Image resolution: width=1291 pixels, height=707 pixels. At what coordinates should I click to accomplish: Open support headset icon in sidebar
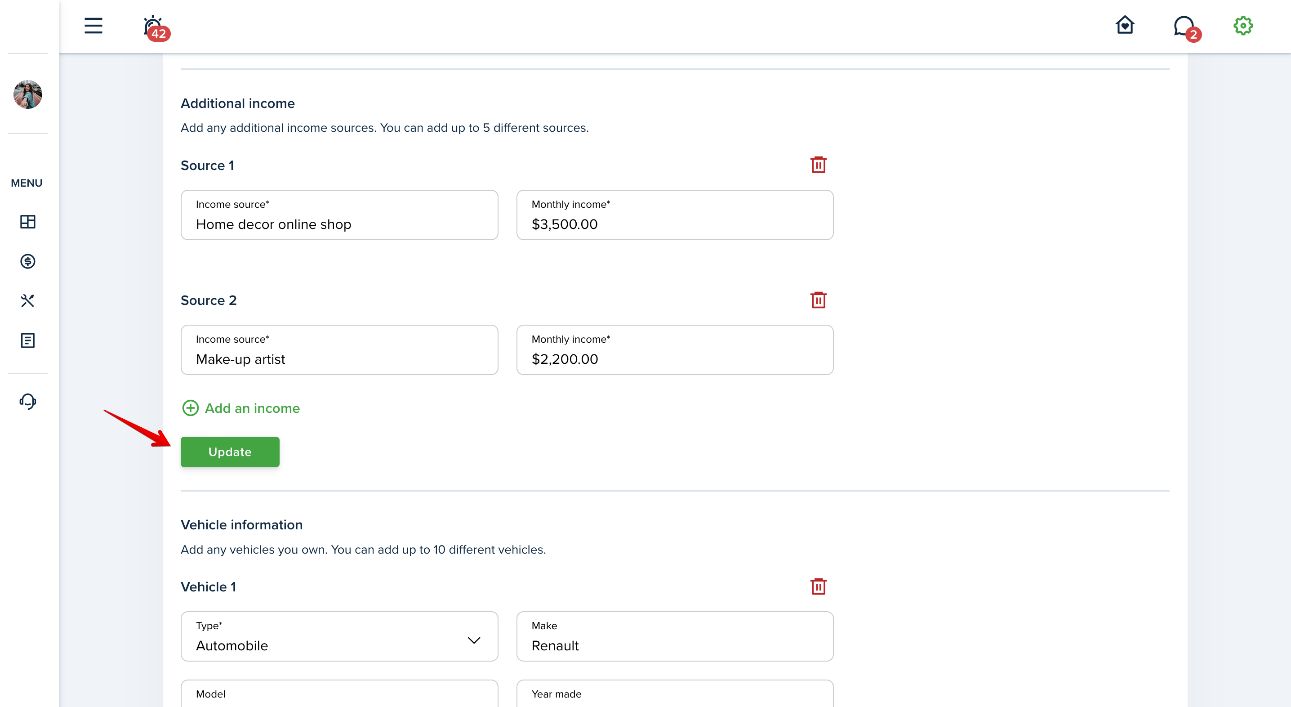pos(27,401)
